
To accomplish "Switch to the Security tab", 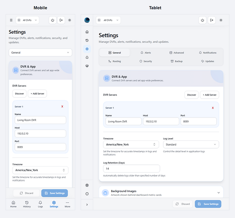I will click(x=146, y=61).
